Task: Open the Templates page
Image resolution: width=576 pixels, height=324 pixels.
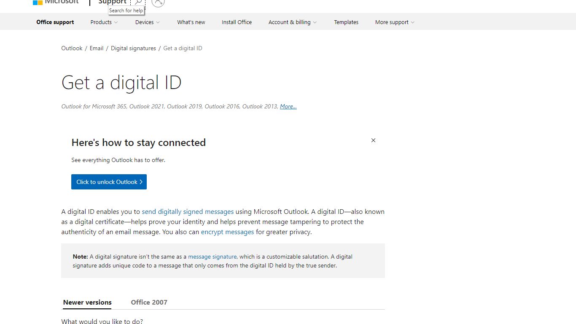Action: coord(346,22)
